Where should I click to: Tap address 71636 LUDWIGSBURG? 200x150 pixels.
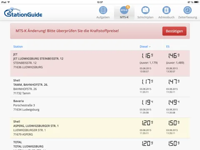[x=28, y=67]
